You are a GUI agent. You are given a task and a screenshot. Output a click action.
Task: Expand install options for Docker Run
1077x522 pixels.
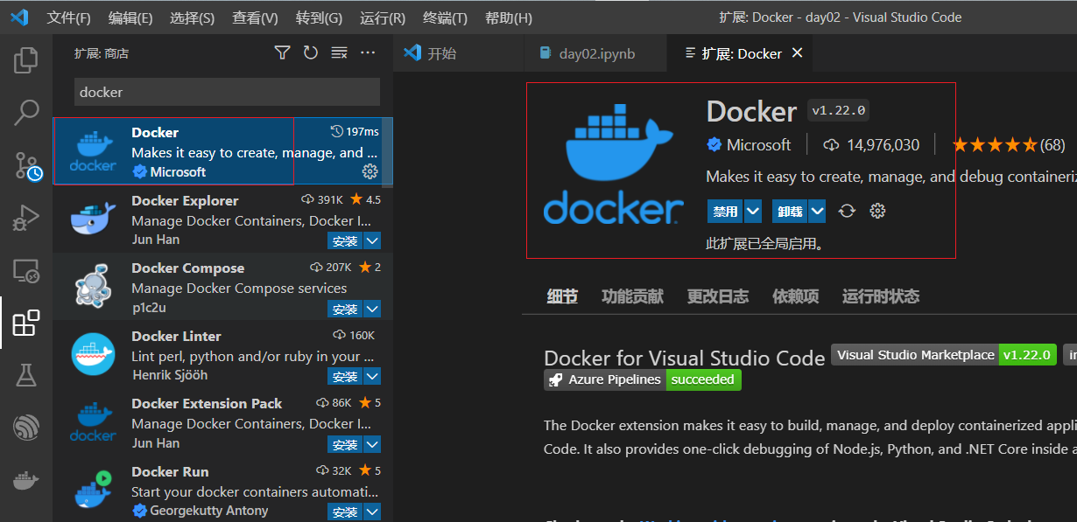(372, 512)
